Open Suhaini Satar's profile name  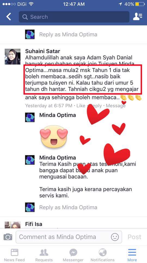43,51
